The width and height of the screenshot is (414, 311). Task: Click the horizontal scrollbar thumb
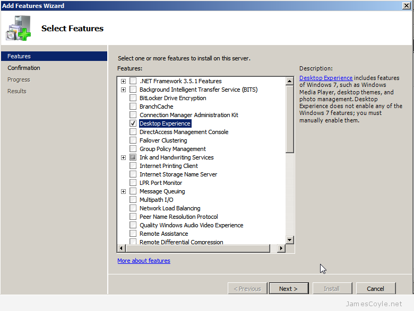pyautogui.click(x=198, y=248)
